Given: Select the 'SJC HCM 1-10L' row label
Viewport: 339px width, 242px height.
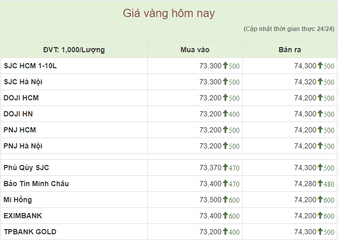Looking at the screenshot, I should tap(30, 66).
